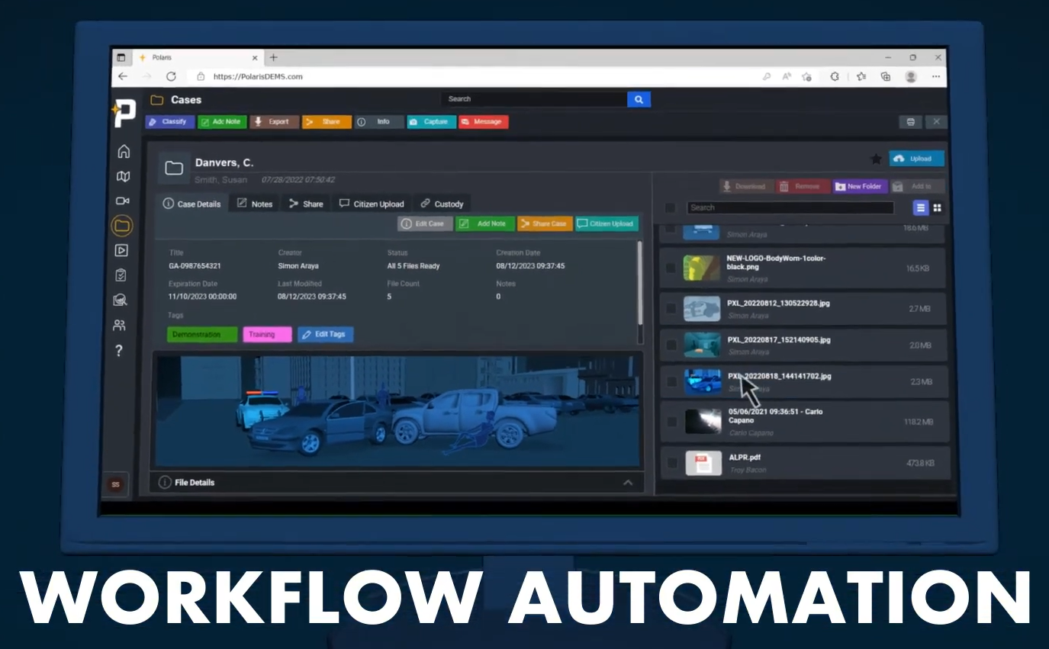Check the box for PXL_20220818_144141702.jpg
The width and height of the screenshot is (1049, 649).
pos(671,381)
